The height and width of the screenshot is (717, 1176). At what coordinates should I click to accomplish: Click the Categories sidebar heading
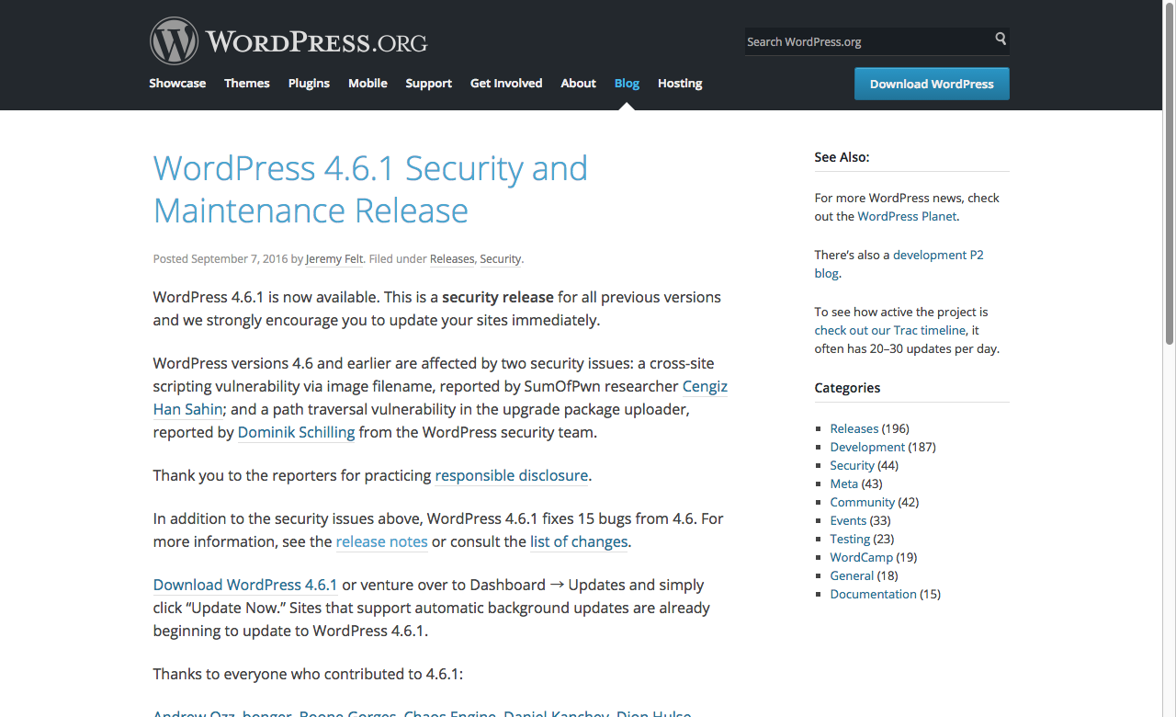pos(847,388)
